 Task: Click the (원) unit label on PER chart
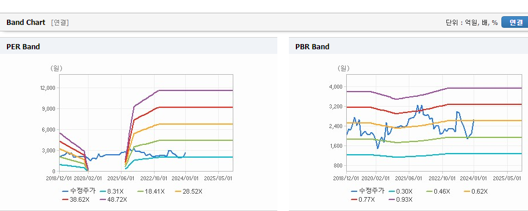pos(56,68)
